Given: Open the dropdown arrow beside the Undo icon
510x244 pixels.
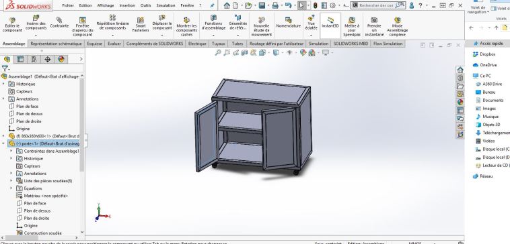Looking at the screenshot, I should pyautogui.click(x=294, y=5).
